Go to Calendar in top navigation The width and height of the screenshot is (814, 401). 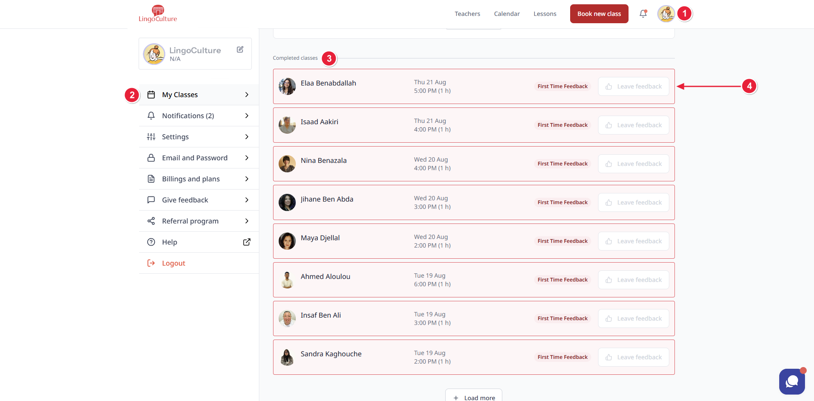tap(507, 14)
